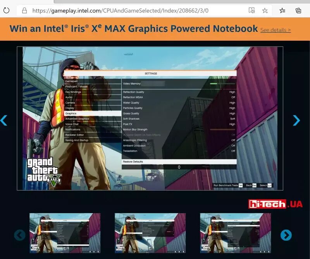Image resolution: width=310 pixels, height=259 pixels.
Task: Click the Select enter-key label
Action: [265, 185]
